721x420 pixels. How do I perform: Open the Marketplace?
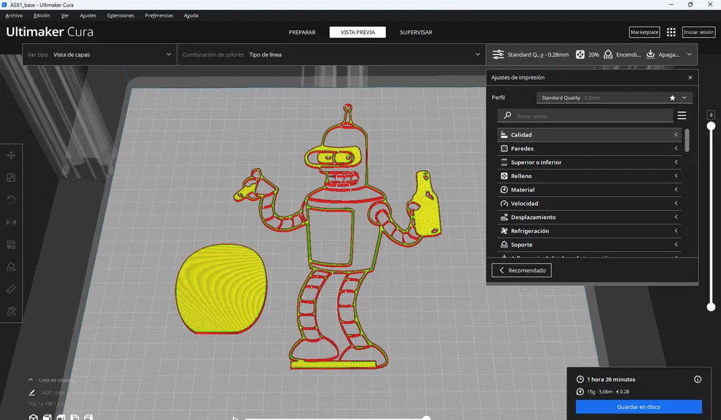click(644, 32)
